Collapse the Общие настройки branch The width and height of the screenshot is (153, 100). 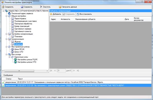[x=7, y=16]
